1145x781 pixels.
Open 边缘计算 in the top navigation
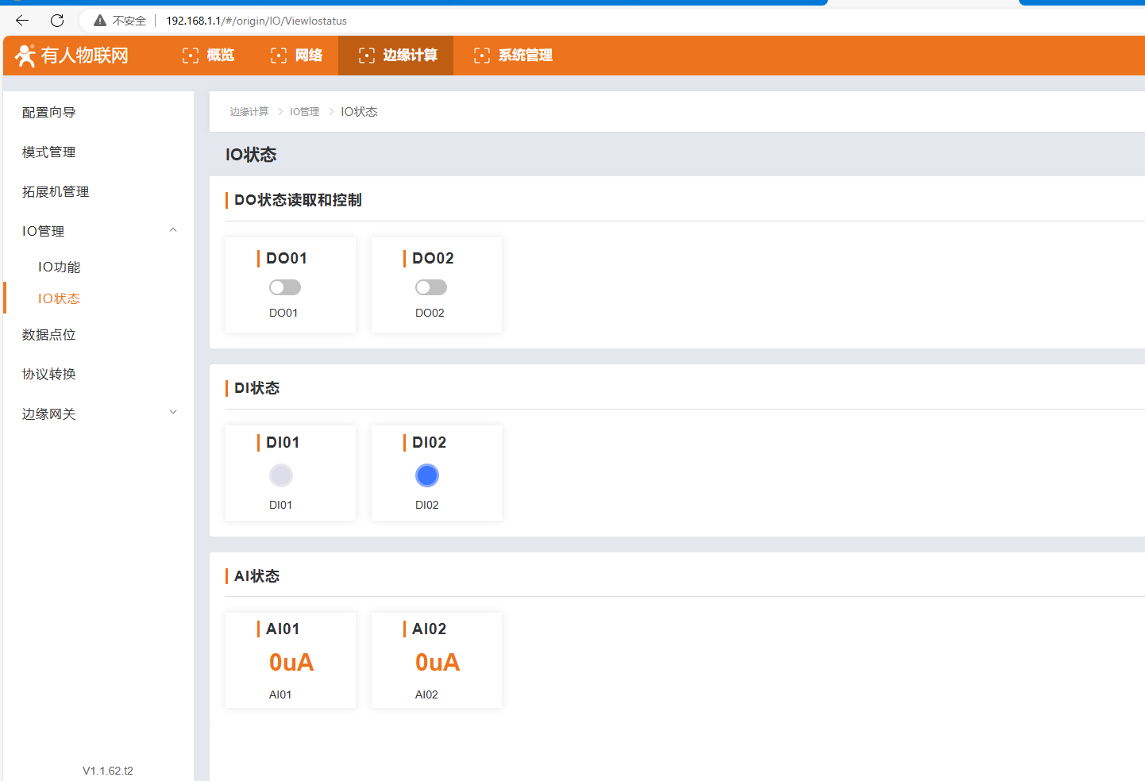pyautogui.click(x=396, y=56)
